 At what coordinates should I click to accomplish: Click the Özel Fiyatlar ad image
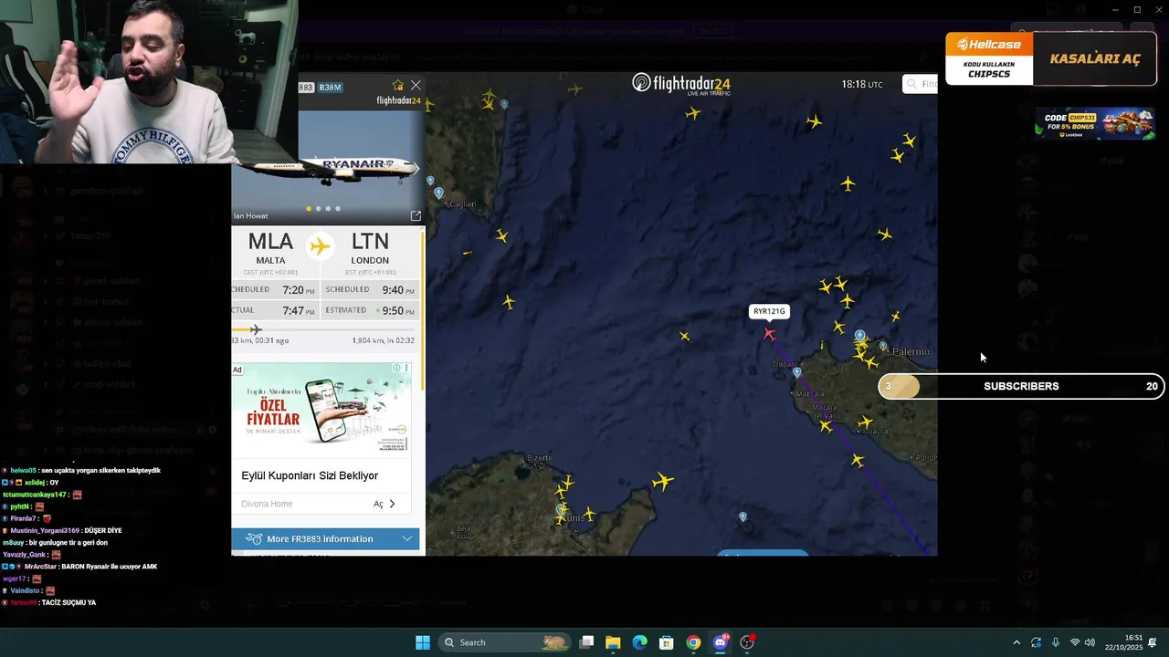321,409
